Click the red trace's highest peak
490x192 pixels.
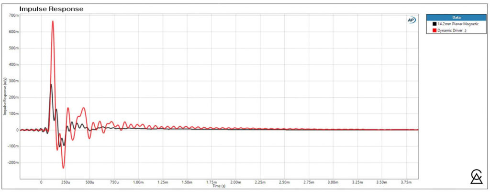[x=53, y=21]
